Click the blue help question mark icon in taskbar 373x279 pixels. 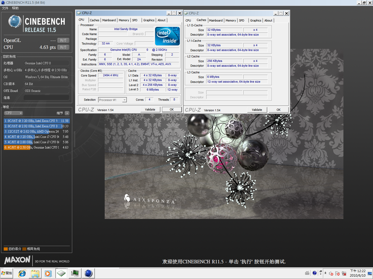tap(314, 273)
